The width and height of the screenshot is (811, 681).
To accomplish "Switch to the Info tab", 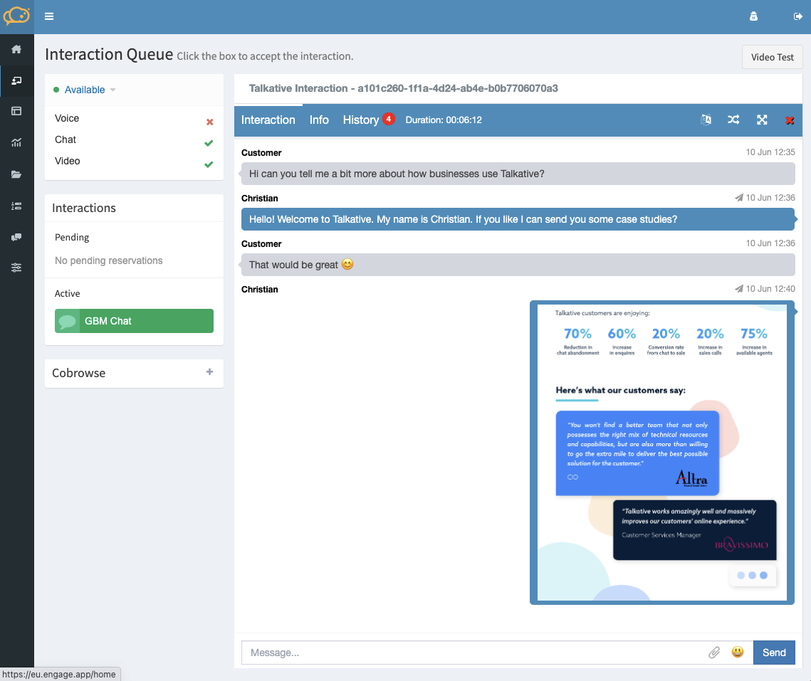I will [x=319, y=120].
